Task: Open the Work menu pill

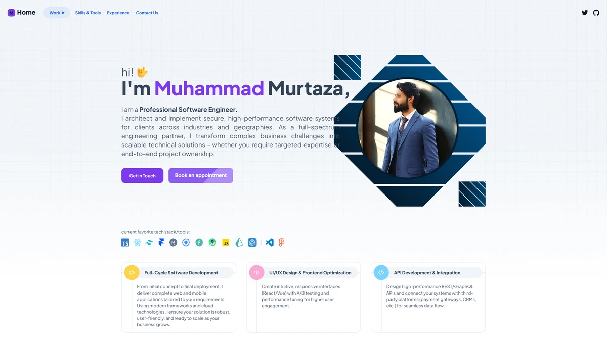Action: tap(57, 13)
